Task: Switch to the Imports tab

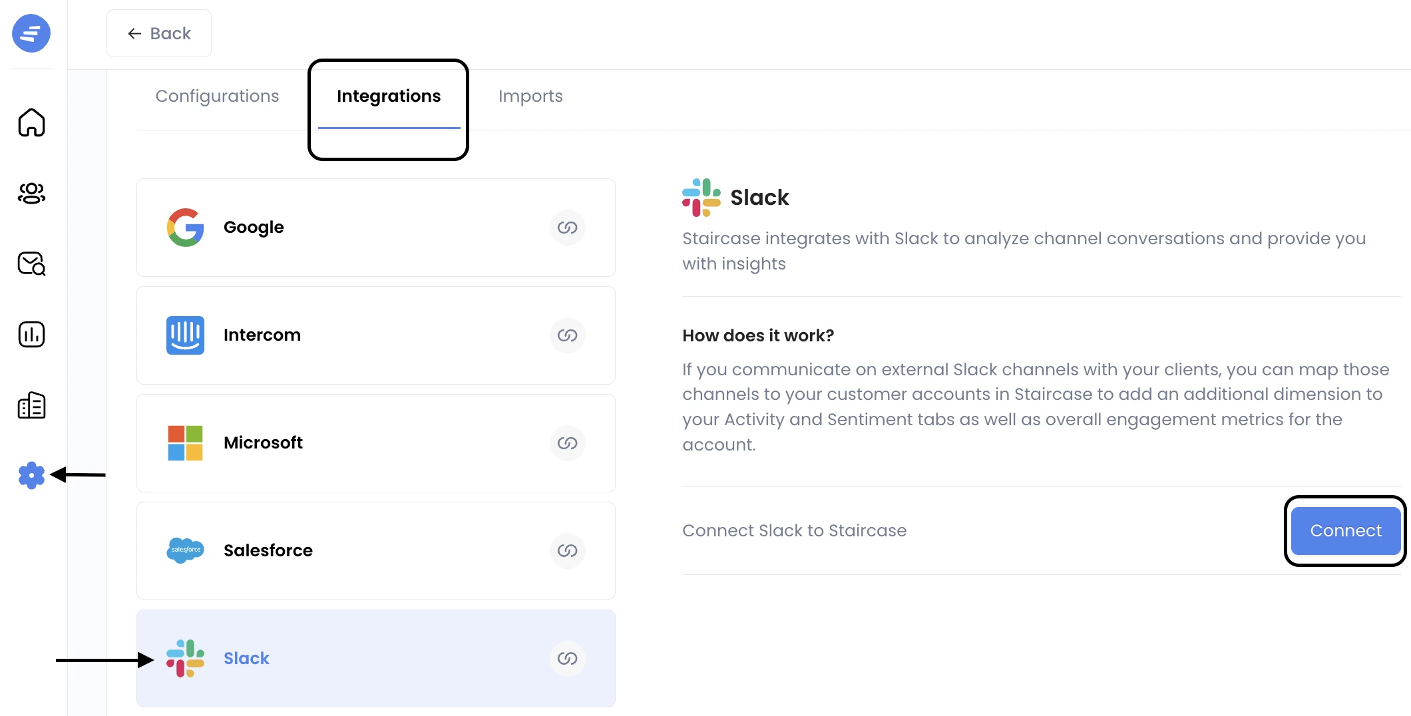Action: 530,96
